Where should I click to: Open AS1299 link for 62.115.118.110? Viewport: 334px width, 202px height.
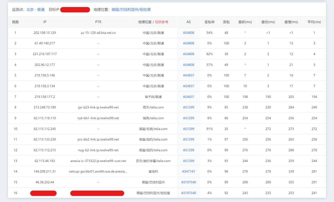coord(189,118)
